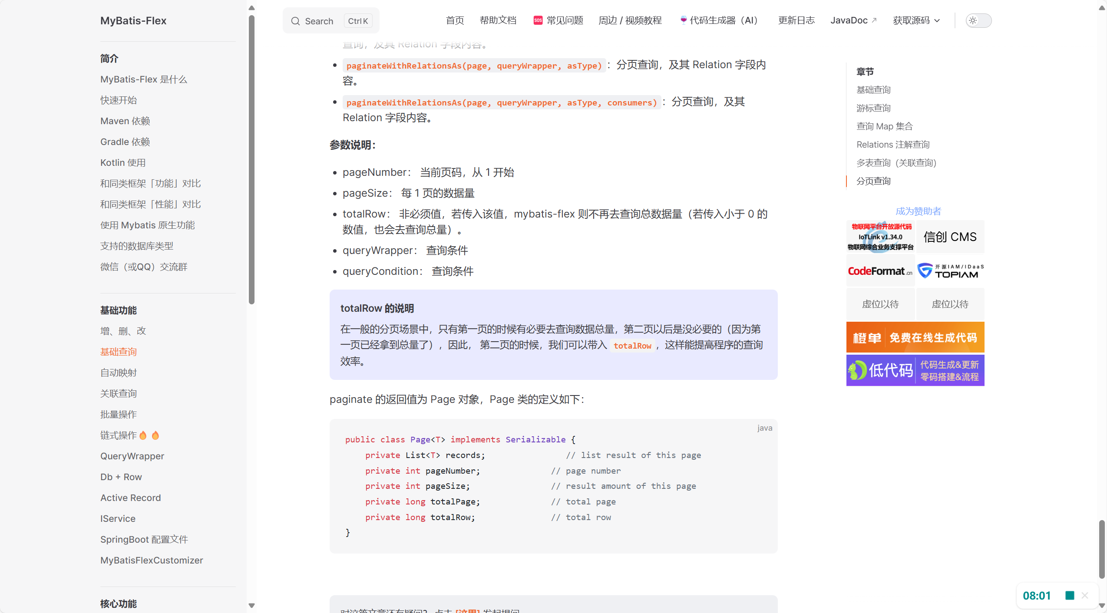Open JavaDoc external link
This screenshot has width=1107, height=613.
click(853, 20)
